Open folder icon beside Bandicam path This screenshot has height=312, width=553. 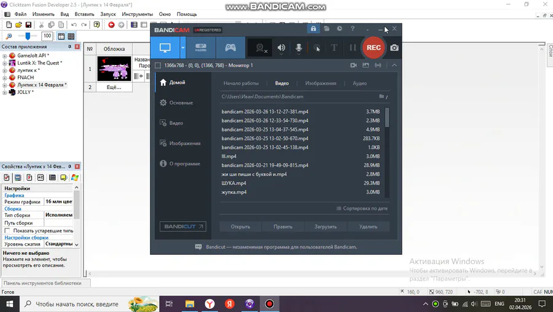tap(382, 96)
